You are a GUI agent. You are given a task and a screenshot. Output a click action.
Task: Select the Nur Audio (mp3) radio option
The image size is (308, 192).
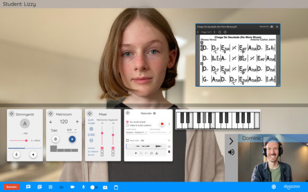coord(127,122)
